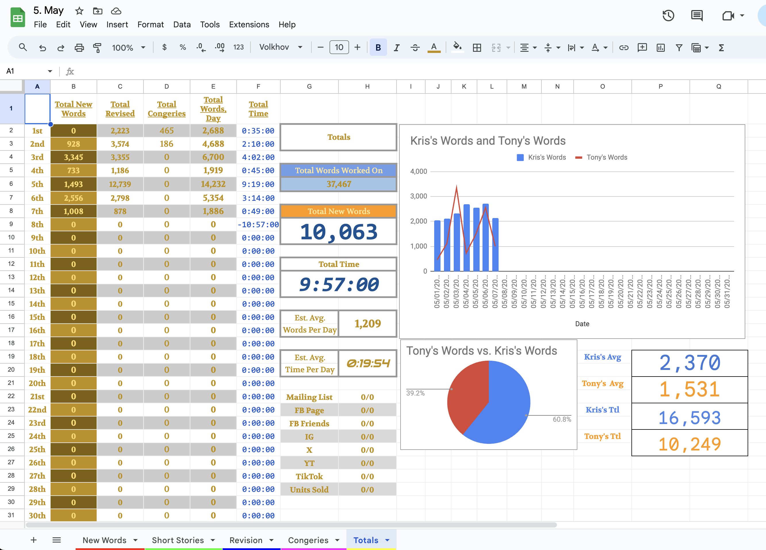
Task: Toggle italic formatting
Action: 397,48
